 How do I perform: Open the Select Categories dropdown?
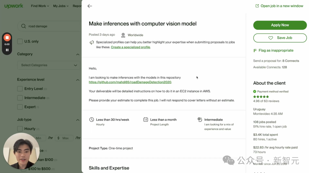49,65
